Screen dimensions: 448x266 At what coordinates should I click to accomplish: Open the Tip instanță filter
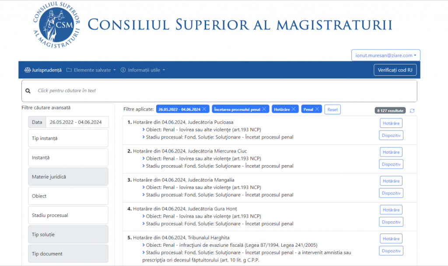click(68, 138)
